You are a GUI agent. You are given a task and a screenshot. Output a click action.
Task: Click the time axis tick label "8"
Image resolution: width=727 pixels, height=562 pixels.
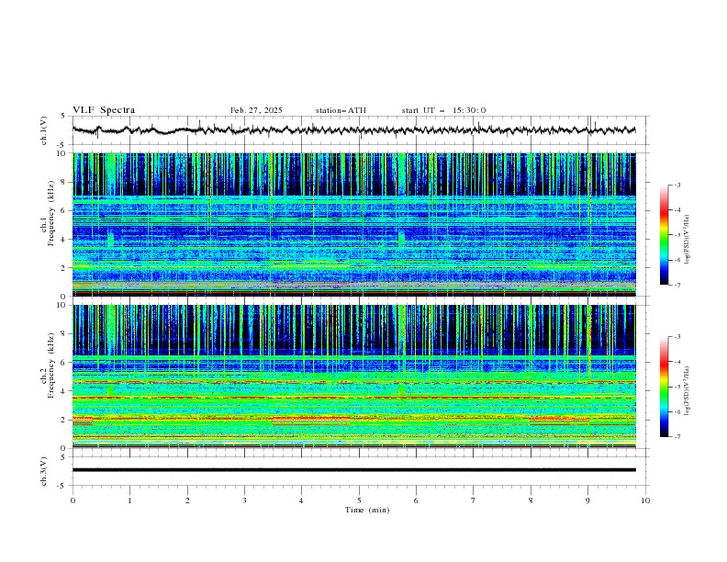click(531, 500)
